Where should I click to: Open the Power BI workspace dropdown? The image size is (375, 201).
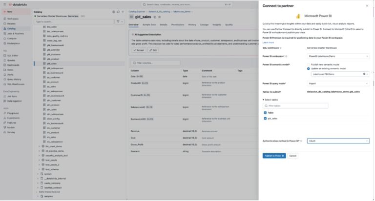coord(338,56)
